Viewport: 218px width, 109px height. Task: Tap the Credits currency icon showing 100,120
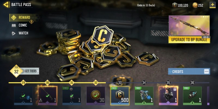click(x=175, y=5)
